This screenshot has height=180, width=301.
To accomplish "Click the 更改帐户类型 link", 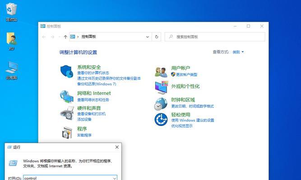I will click(186, 75).
